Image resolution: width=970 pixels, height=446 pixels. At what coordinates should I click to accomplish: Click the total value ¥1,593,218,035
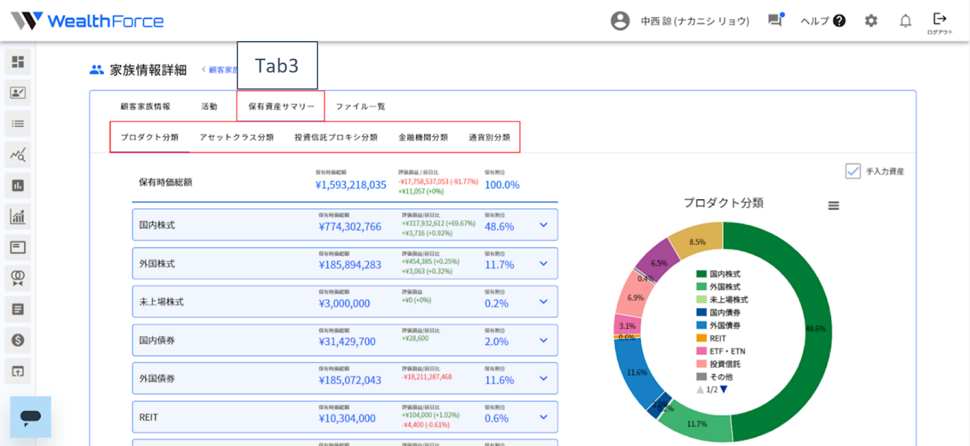(x=350, y=185)
